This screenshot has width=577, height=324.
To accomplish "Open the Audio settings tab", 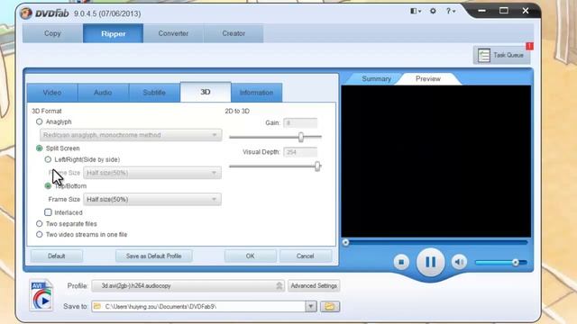I will click(103, 93).
